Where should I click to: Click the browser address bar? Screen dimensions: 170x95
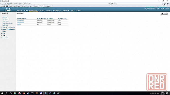[x=59, y=4]
